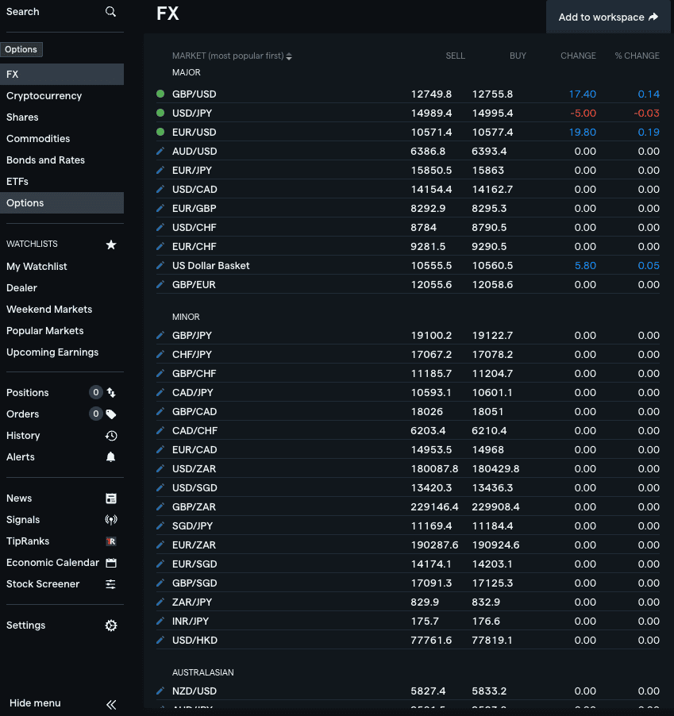Viewport: 674px width, 716px height.
Task: Click USD/JPY sell price 14989.4
Action: coord(431,114)
